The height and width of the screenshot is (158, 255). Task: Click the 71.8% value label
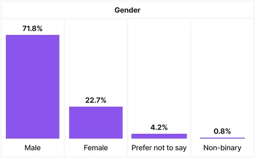[x=32, y=28]
